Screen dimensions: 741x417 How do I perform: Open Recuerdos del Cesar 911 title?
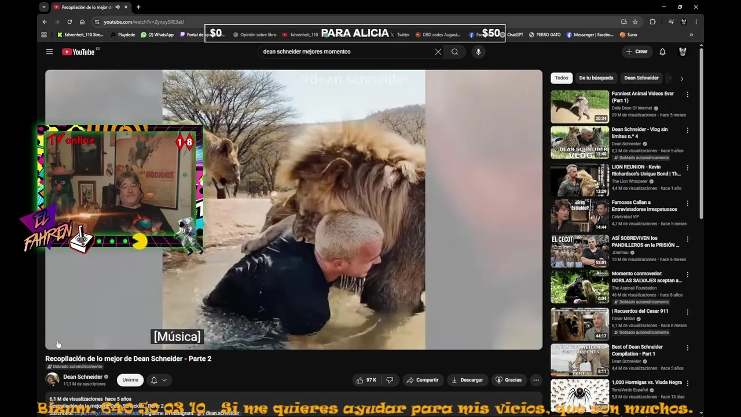[640, 311]
